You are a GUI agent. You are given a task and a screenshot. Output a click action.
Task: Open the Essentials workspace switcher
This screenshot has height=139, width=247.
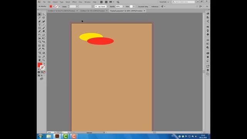click(x=164, y=2)
